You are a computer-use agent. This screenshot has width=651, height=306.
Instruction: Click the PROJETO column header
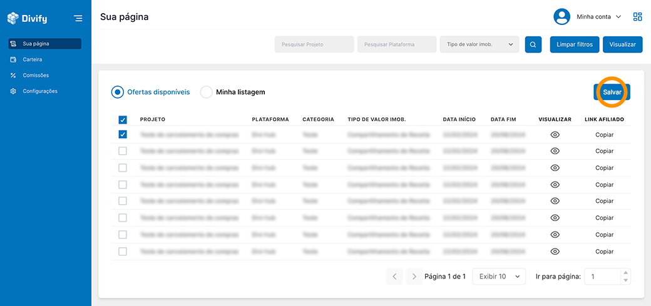(x=152, y=119)
